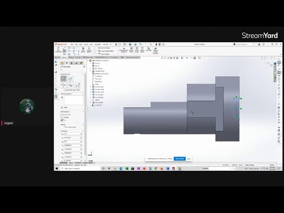Open the Windows Start menu
The width and height of the screenshot is (284, 213).
click(57, 169)
